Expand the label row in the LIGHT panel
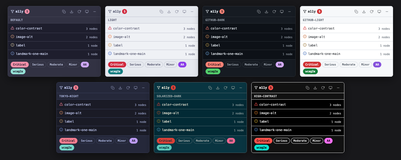The image size is (401, 160). click(152, 45)
